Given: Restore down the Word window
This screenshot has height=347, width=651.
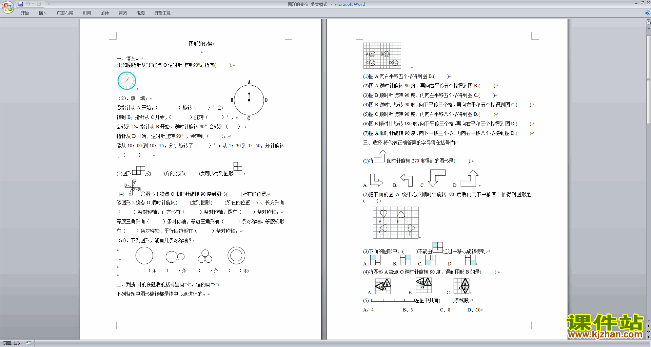Looking at the screenshot, I should (642, 3).
